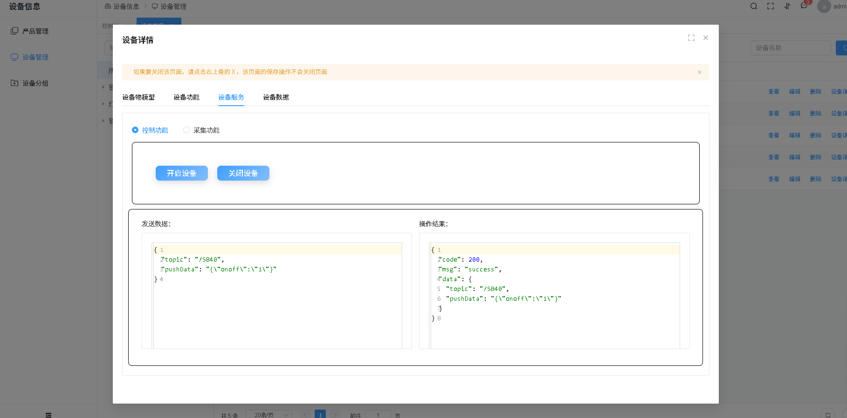The height and width of the screenshot is (418, 847).
Task: Collapse sidebar using the bottom hamburger icon
Action: pyautogui.click(x=48, y=414)
